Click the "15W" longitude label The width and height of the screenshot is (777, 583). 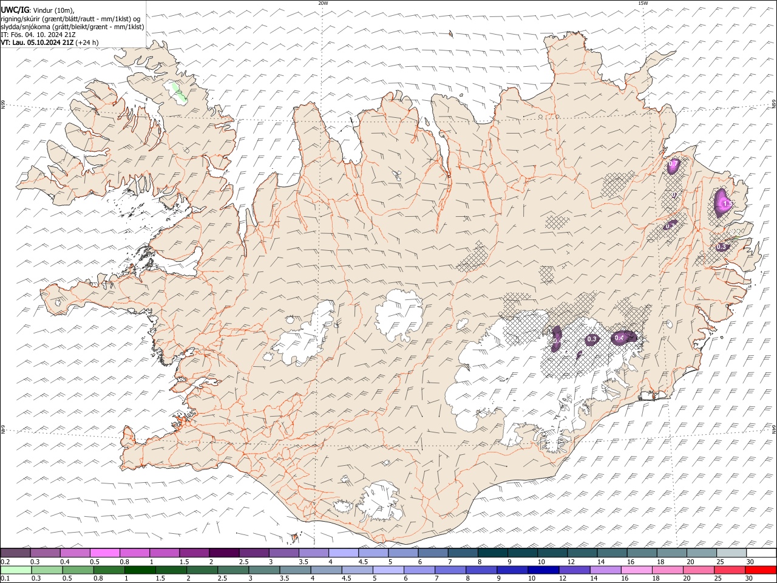pyautogui.click(x=643, y=3)
